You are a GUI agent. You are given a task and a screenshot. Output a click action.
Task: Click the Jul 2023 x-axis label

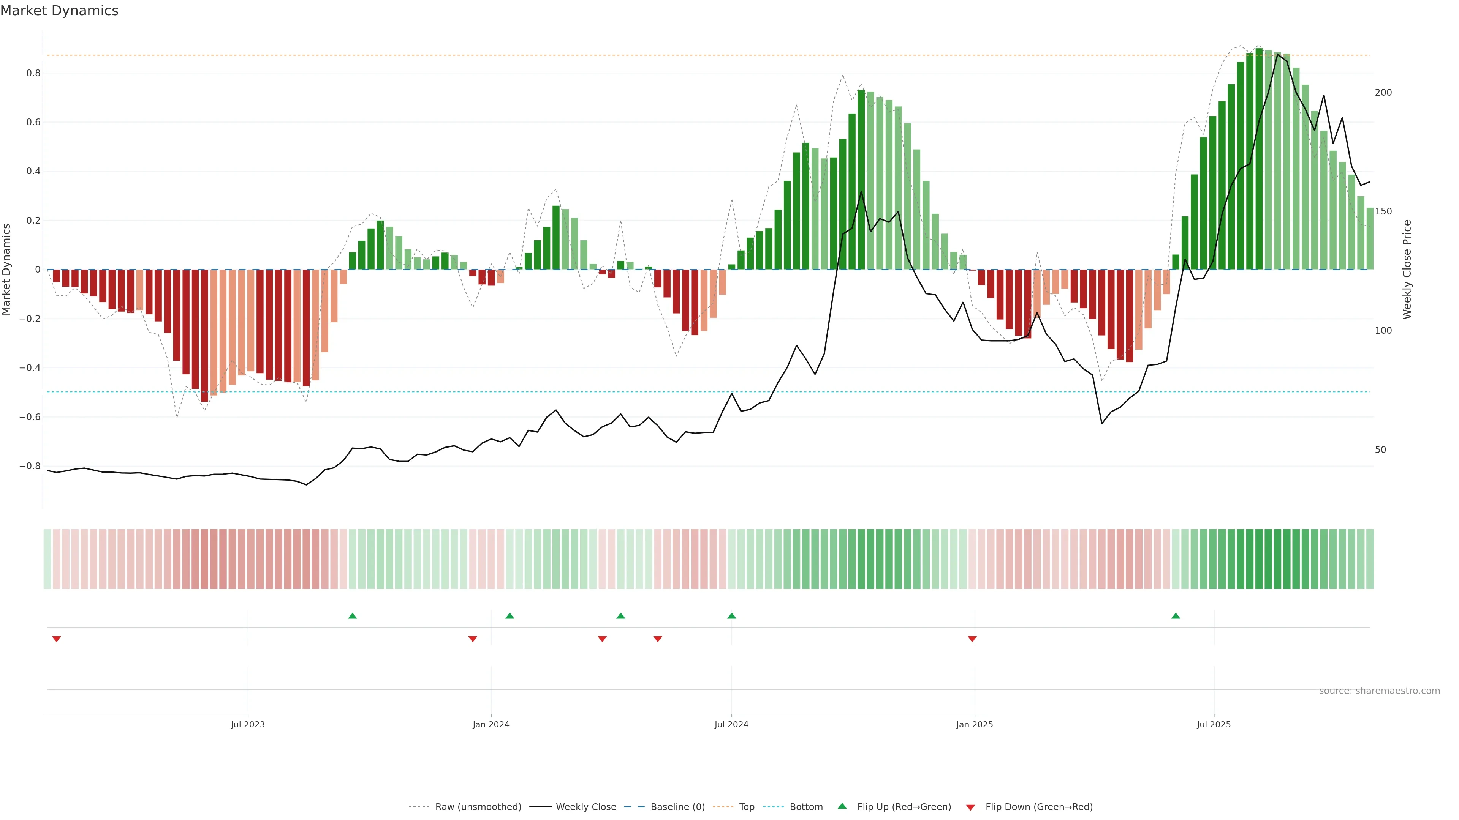[x=247, y=724]
